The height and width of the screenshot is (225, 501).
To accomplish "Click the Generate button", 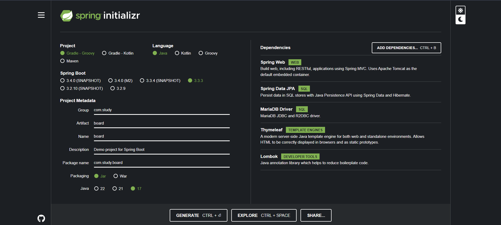I will 198,215.
